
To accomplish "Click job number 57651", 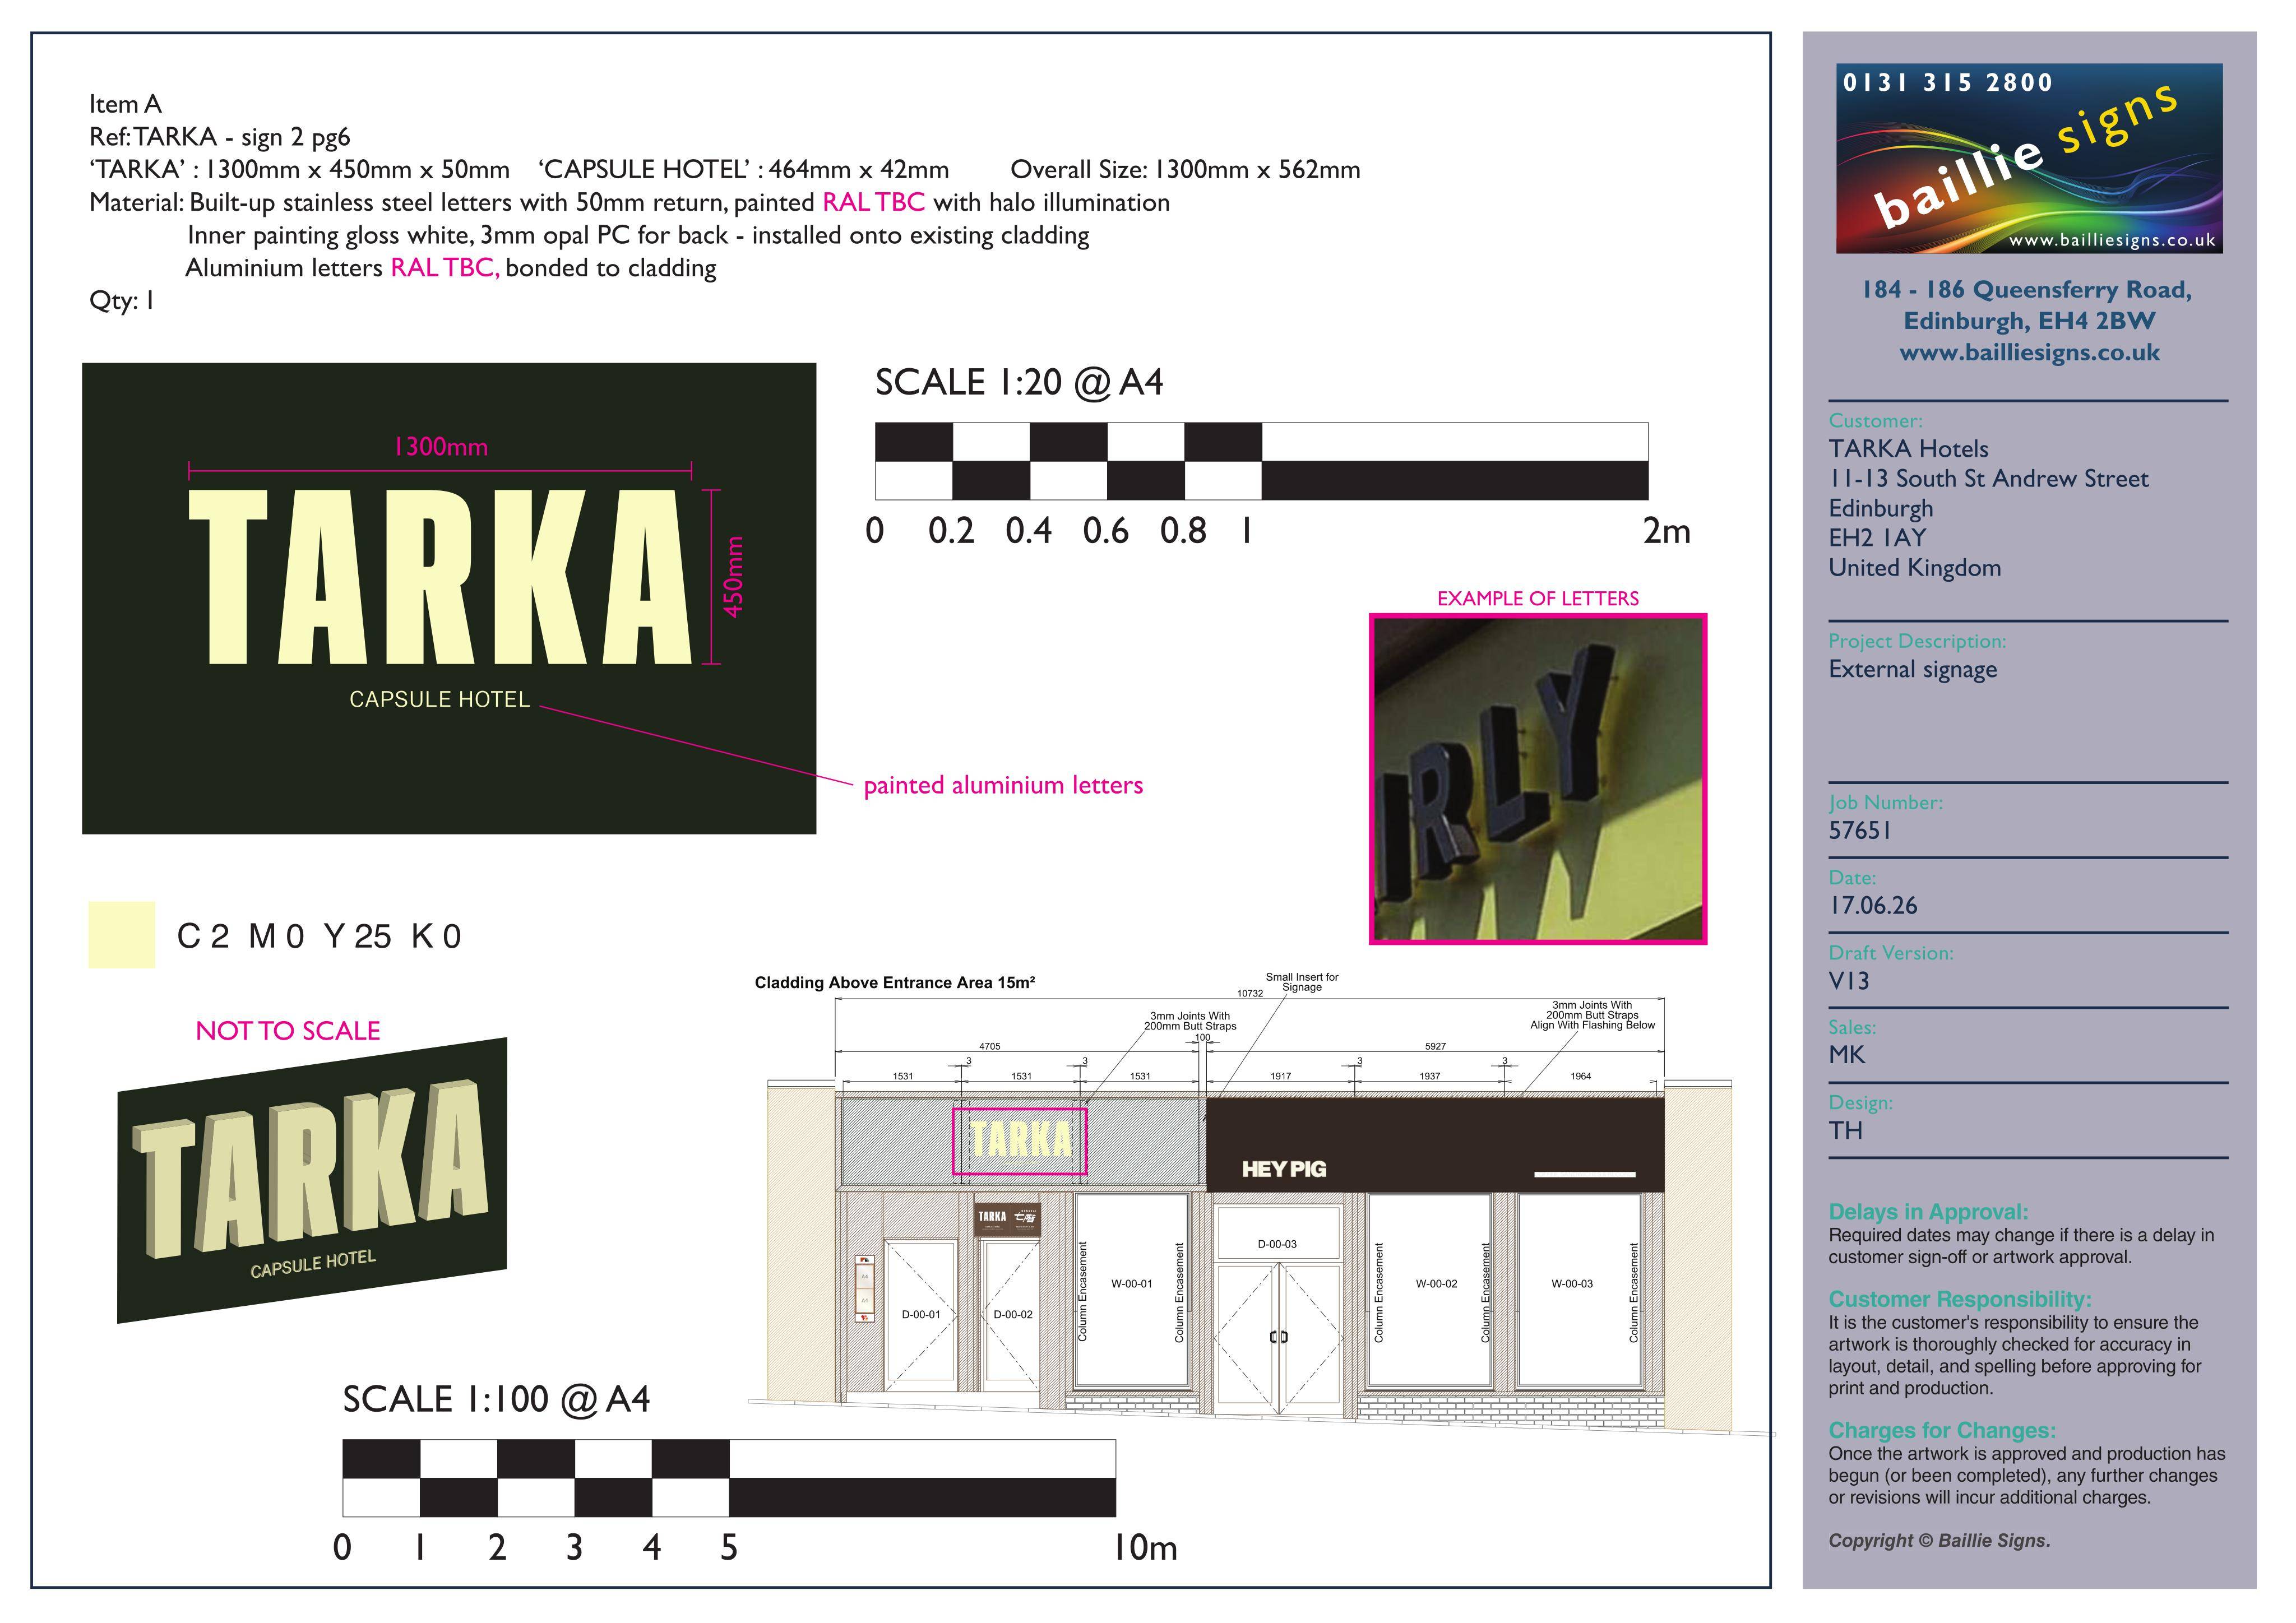I will 1860,831.
